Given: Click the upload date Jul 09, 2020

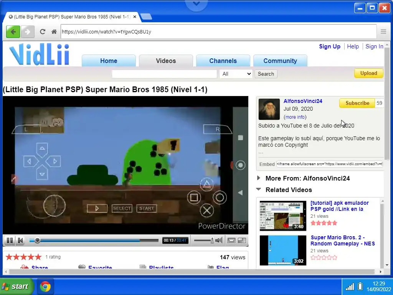Looking at the screenshot, I should tap(298, 109).
